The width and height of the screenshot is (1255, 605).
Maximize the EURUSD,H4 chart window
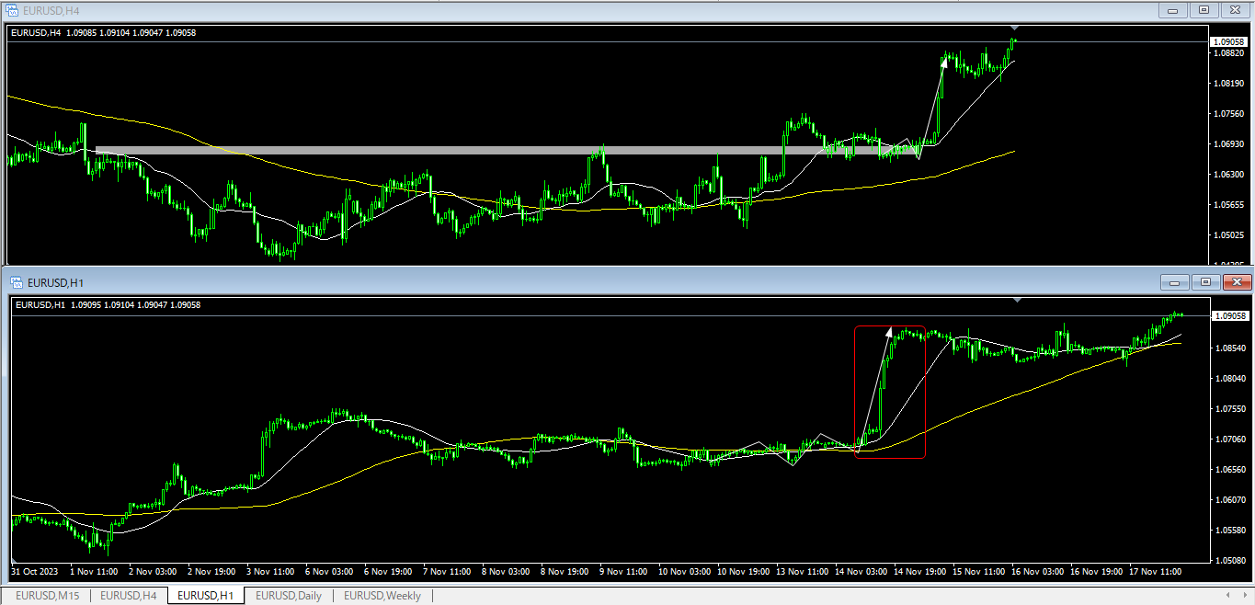pyautogui.click(x=1203, y=9)
